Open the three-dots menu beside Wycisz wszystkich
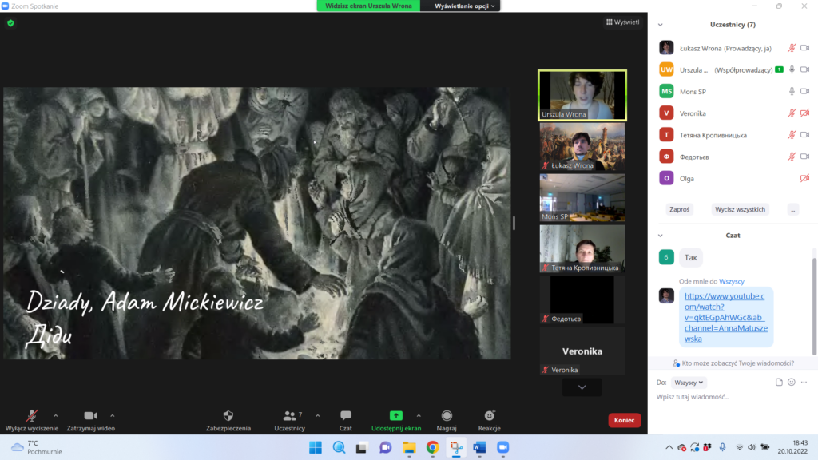This screenshot has width=818, height=460. tap(792, 209)
